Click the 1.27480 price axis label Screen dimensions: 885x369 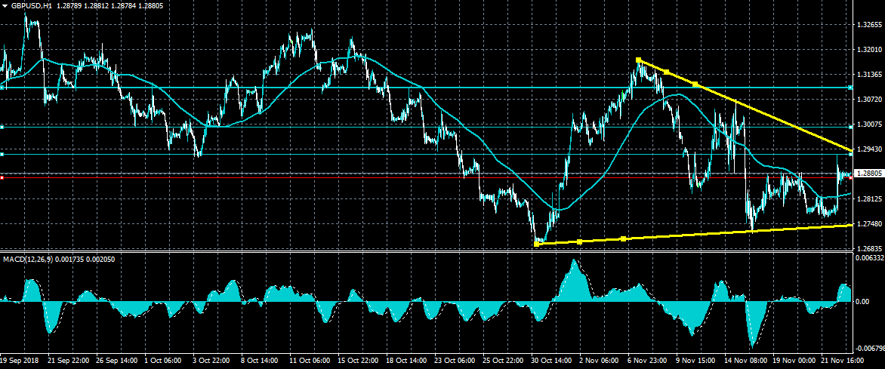(869, 224)
